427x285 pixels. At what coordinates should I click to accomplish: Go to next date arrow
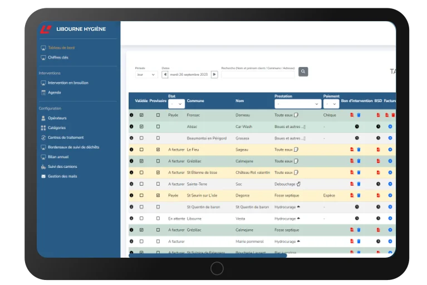[x=214, y=74]
